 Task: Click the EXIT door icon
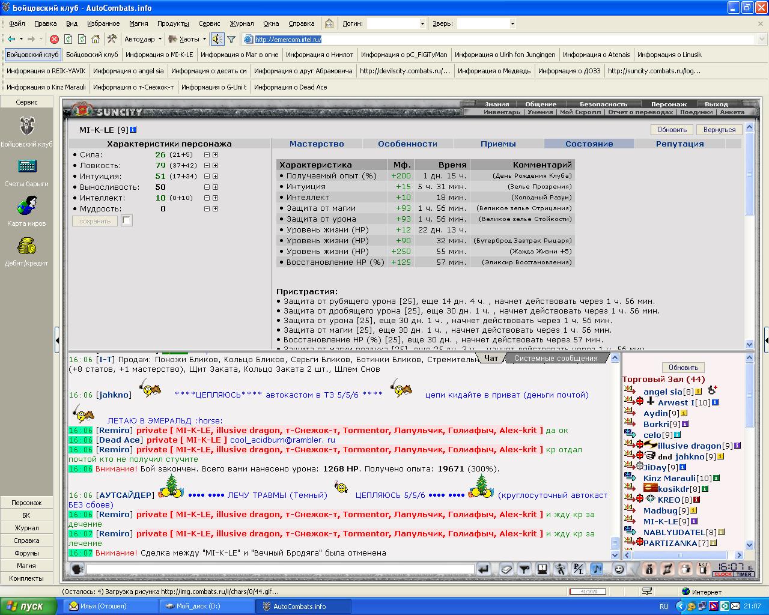click(703, 569)
